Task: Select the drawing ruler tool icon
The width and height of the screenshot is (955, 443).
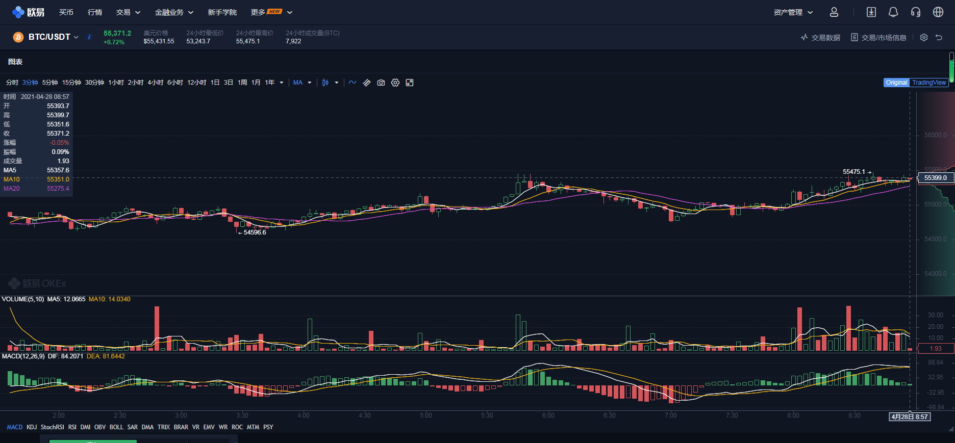Action: tap(367, 83)
